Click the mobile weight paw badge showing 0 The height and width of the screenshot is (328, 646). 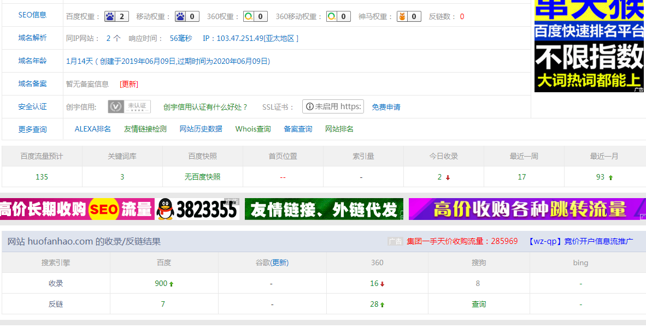click(187, 16)
